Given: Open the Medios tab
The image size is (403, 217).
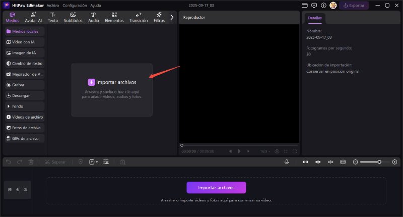Looking at the screenshot, I should pyautogui.click(x=12, y=18).
